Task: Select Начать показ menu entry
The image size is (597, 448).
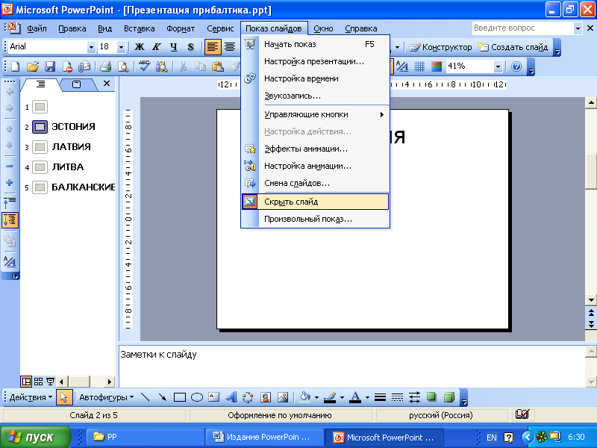Action: [315, 44]
